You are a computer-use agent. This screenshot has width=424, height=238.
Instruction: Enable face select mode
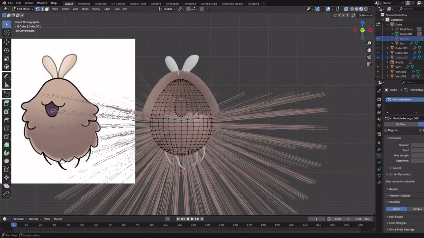pyautogui.click(x=47, y=9)
